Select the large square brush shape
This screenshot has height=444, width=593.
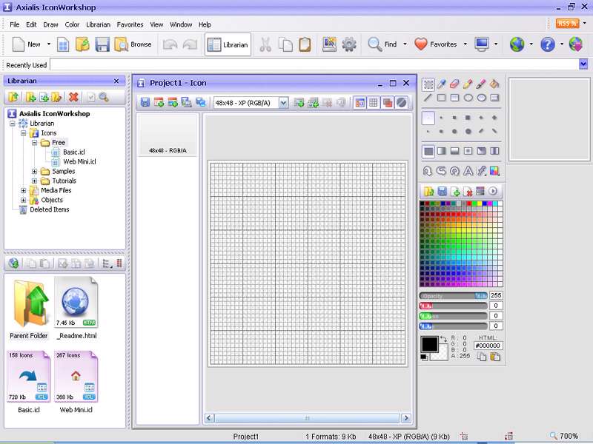[x=468, y=118]
